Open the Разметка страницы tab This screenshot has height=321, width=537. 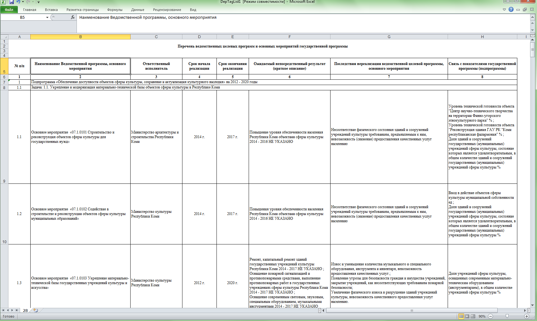click(82, 10)
